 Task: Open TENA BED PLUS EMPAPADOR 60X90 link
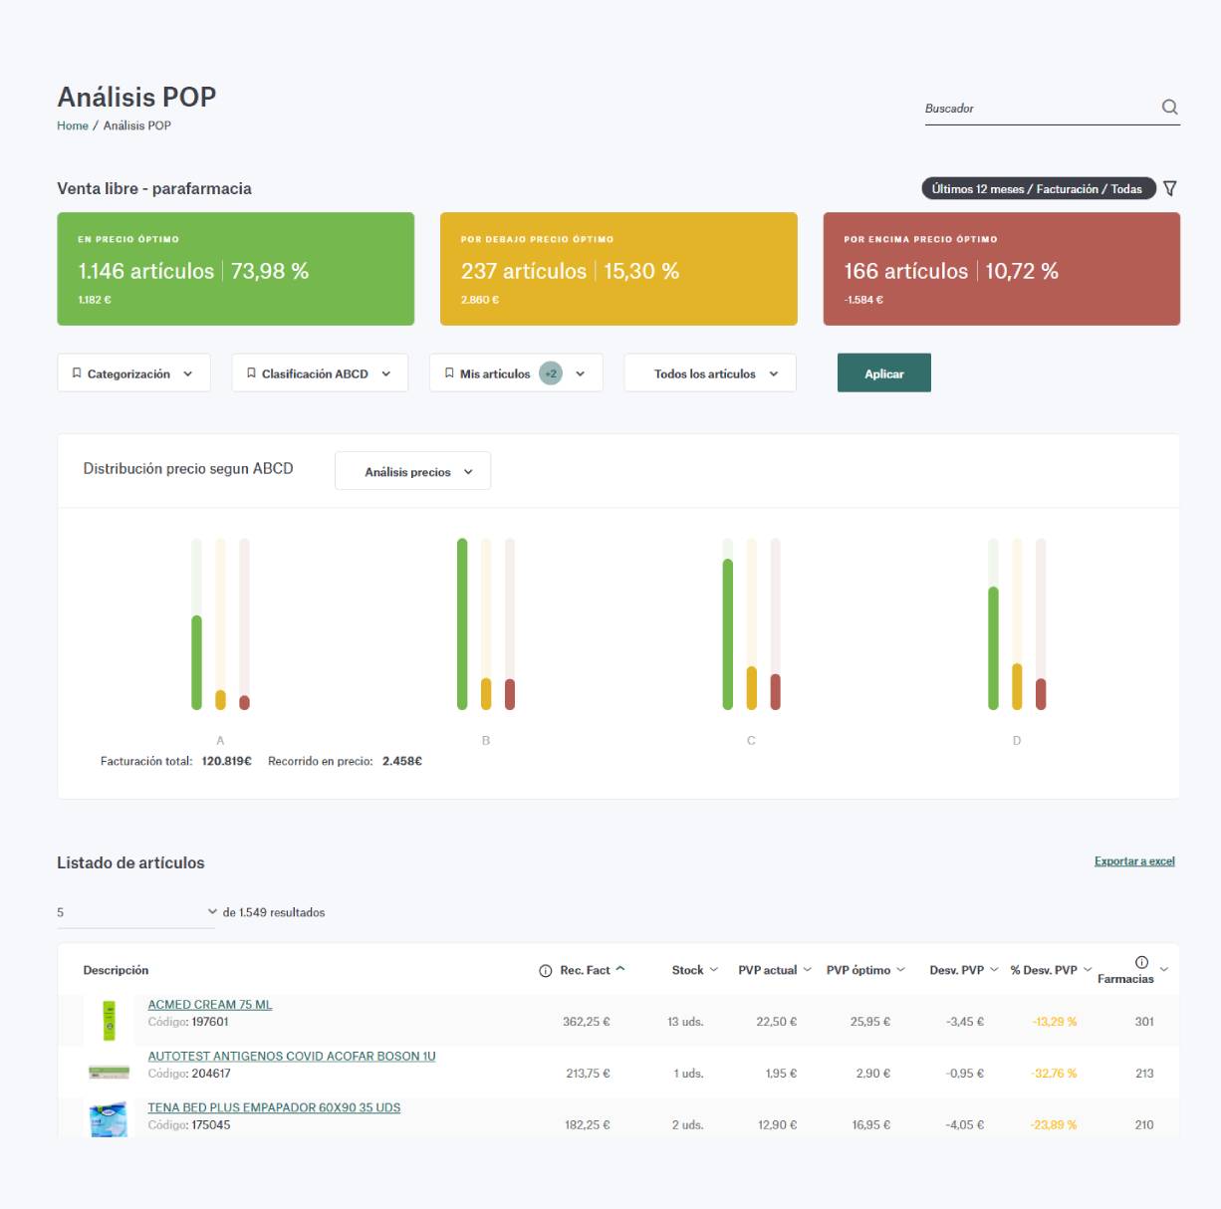click(x=274, y=1107)
